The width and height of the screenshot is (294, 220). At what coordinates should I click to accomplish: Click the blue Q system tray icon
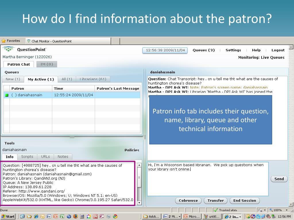pos(258,217)
